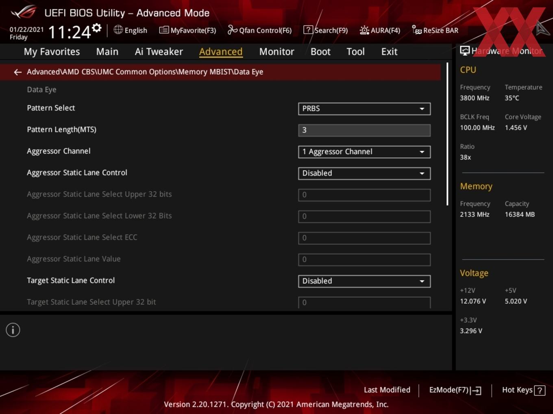Open Target Static Lane Control dropdown
Image resolution: width=553 pixels, height=414 pixels.
click(364, 281)
